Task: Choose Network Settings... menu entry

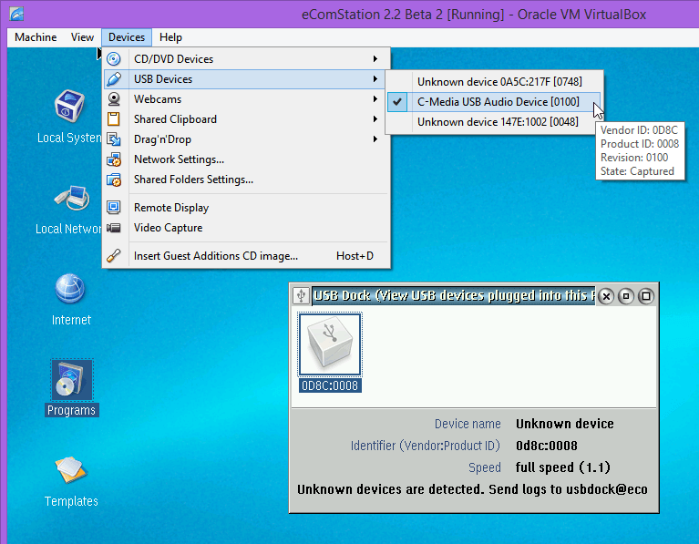Action: (246, 159)
